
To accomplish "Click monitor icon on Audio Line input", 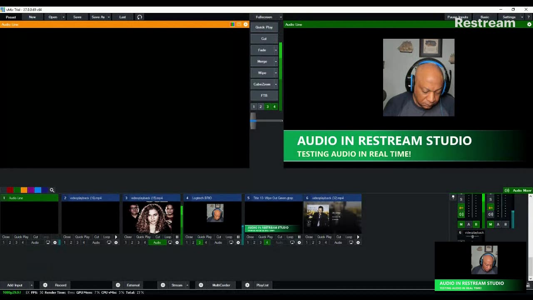I will pyautogui.click(x=48, y=242).
